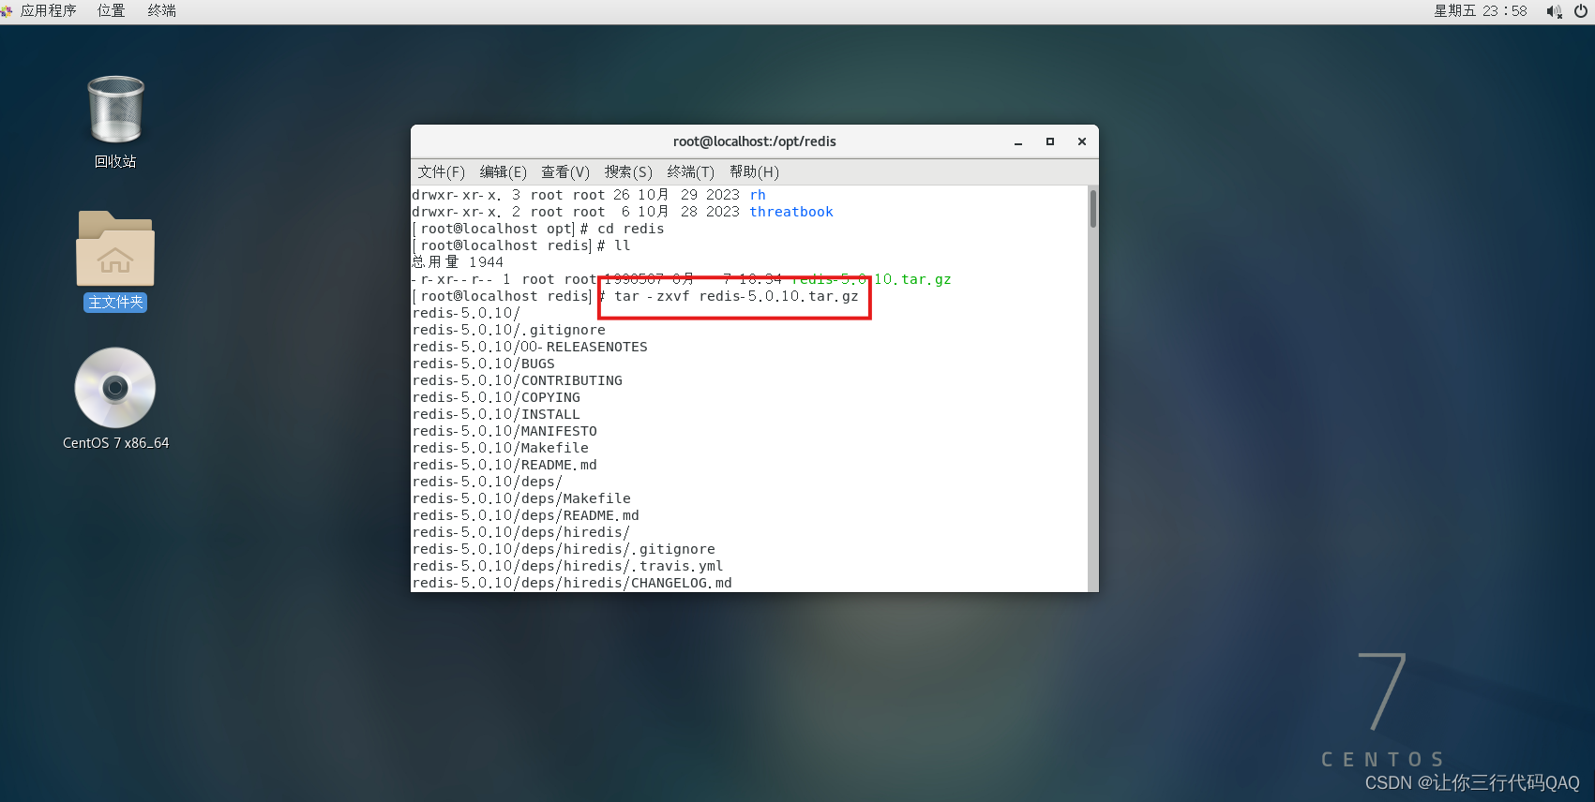Click the clock showing 星期五 23:58
1595x802 pixels.
coord(1480,11)
